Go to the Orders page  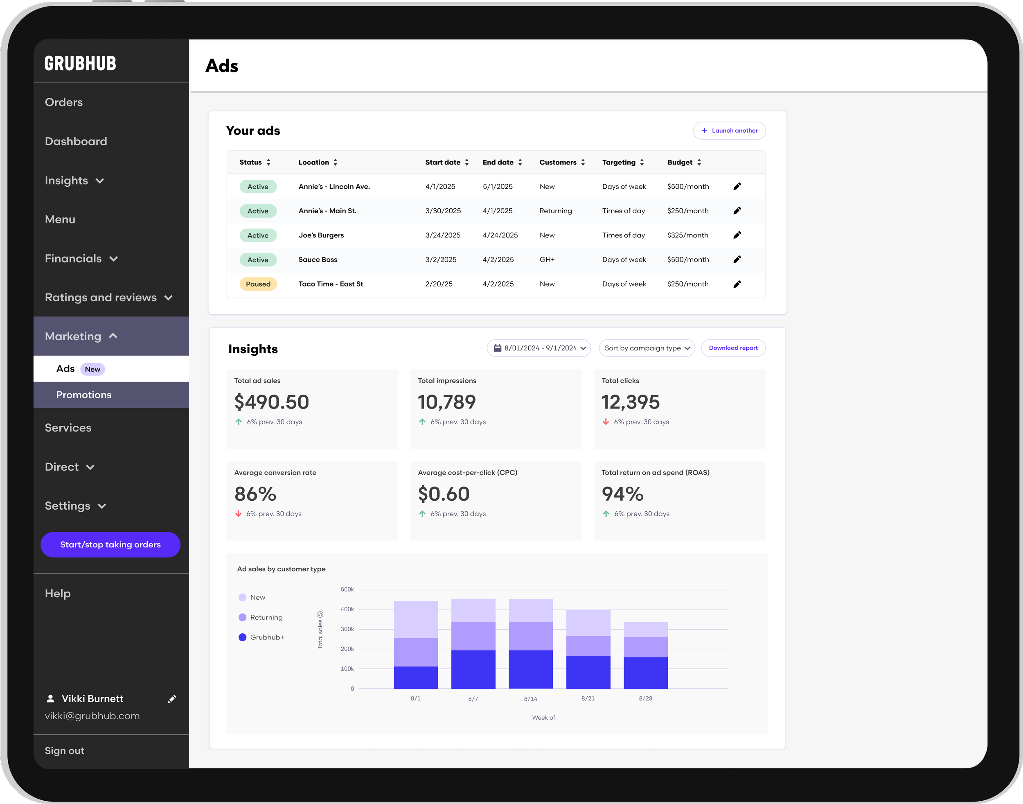pos(63,102)
